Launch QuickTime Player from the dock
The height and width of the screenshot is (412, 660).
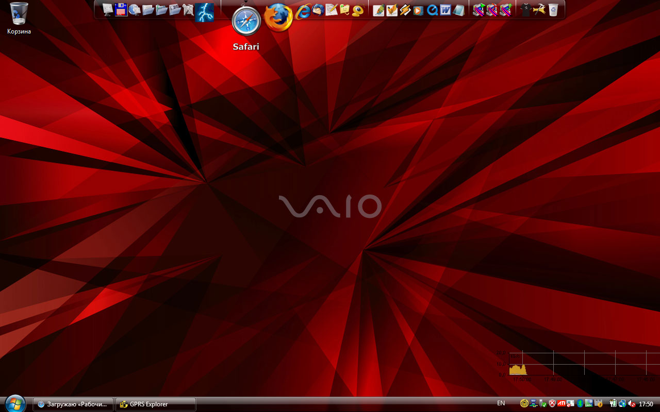(432, 10)
